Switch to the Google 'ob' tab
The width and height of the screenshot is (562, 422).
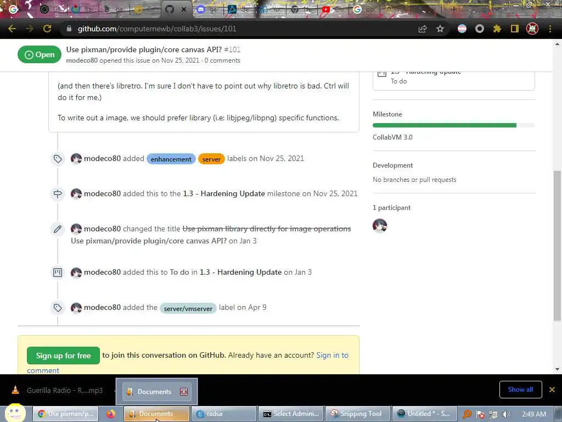[364, 9]
